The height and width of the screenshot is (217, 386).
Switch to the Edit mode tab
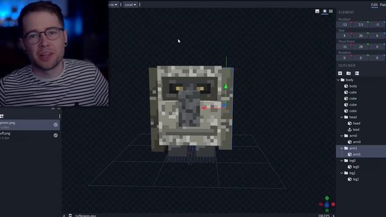[374, 5]
